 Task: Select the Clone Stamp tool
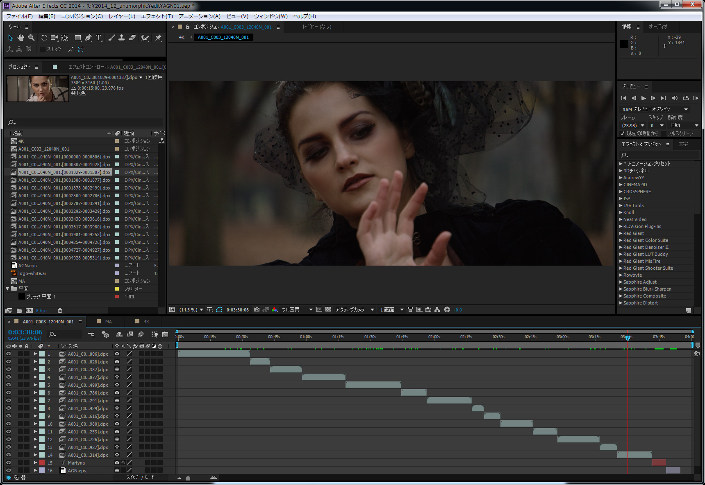[121, 38]
